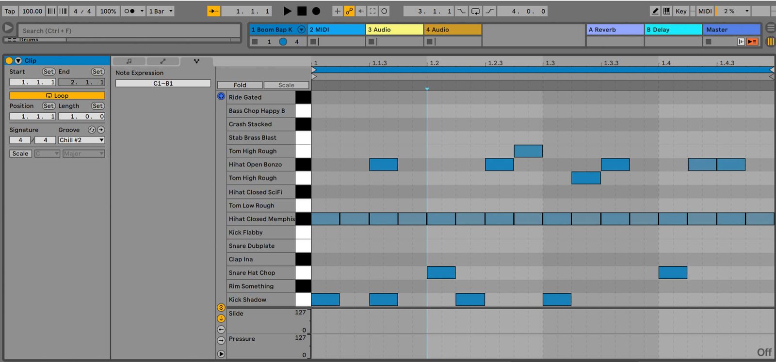Toggle the metronome icon

(x=129, y=11)
